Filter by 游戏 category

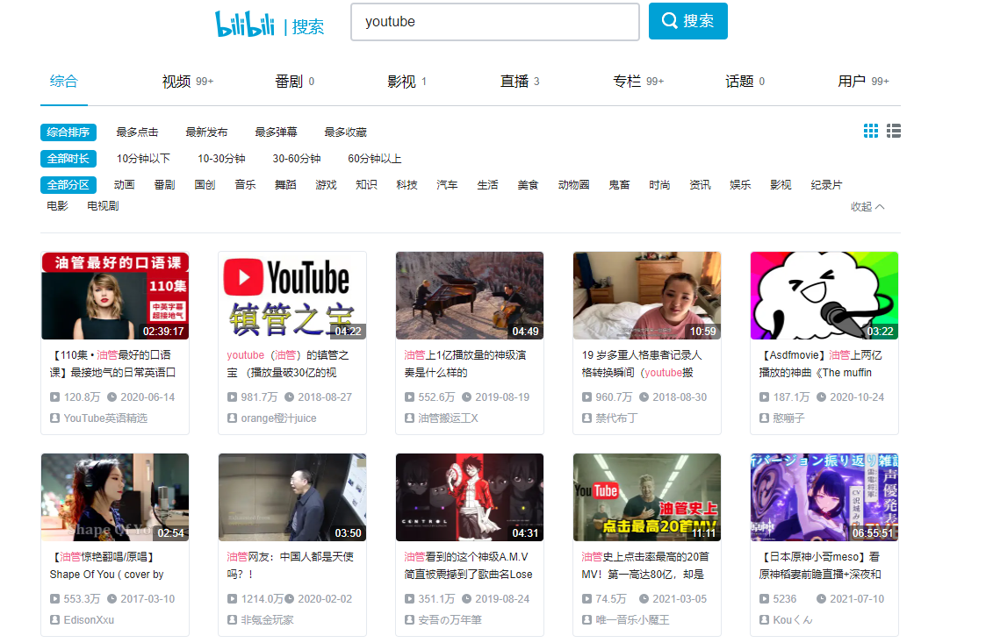click(x=326, y=185)
